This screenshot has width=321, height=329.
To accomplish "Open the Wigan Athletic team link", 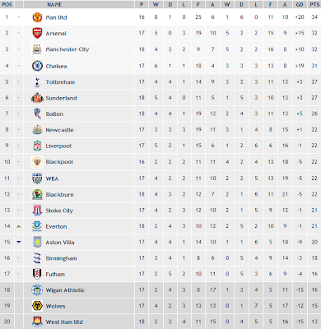I will (65, 290).
